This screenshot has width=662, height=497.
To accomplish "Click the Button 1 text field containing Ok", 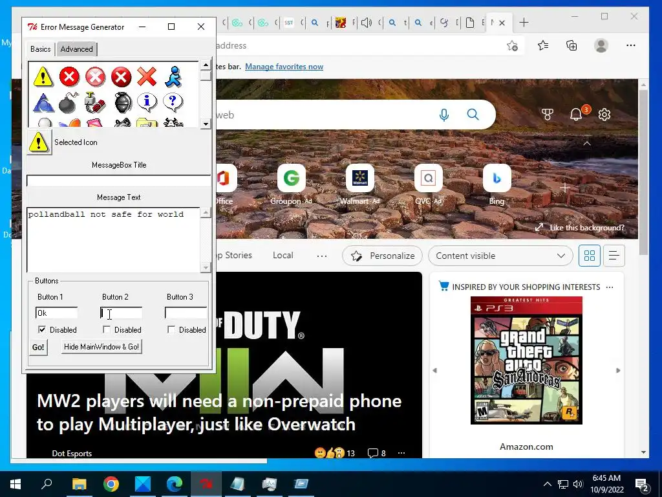I will point(57,313).
